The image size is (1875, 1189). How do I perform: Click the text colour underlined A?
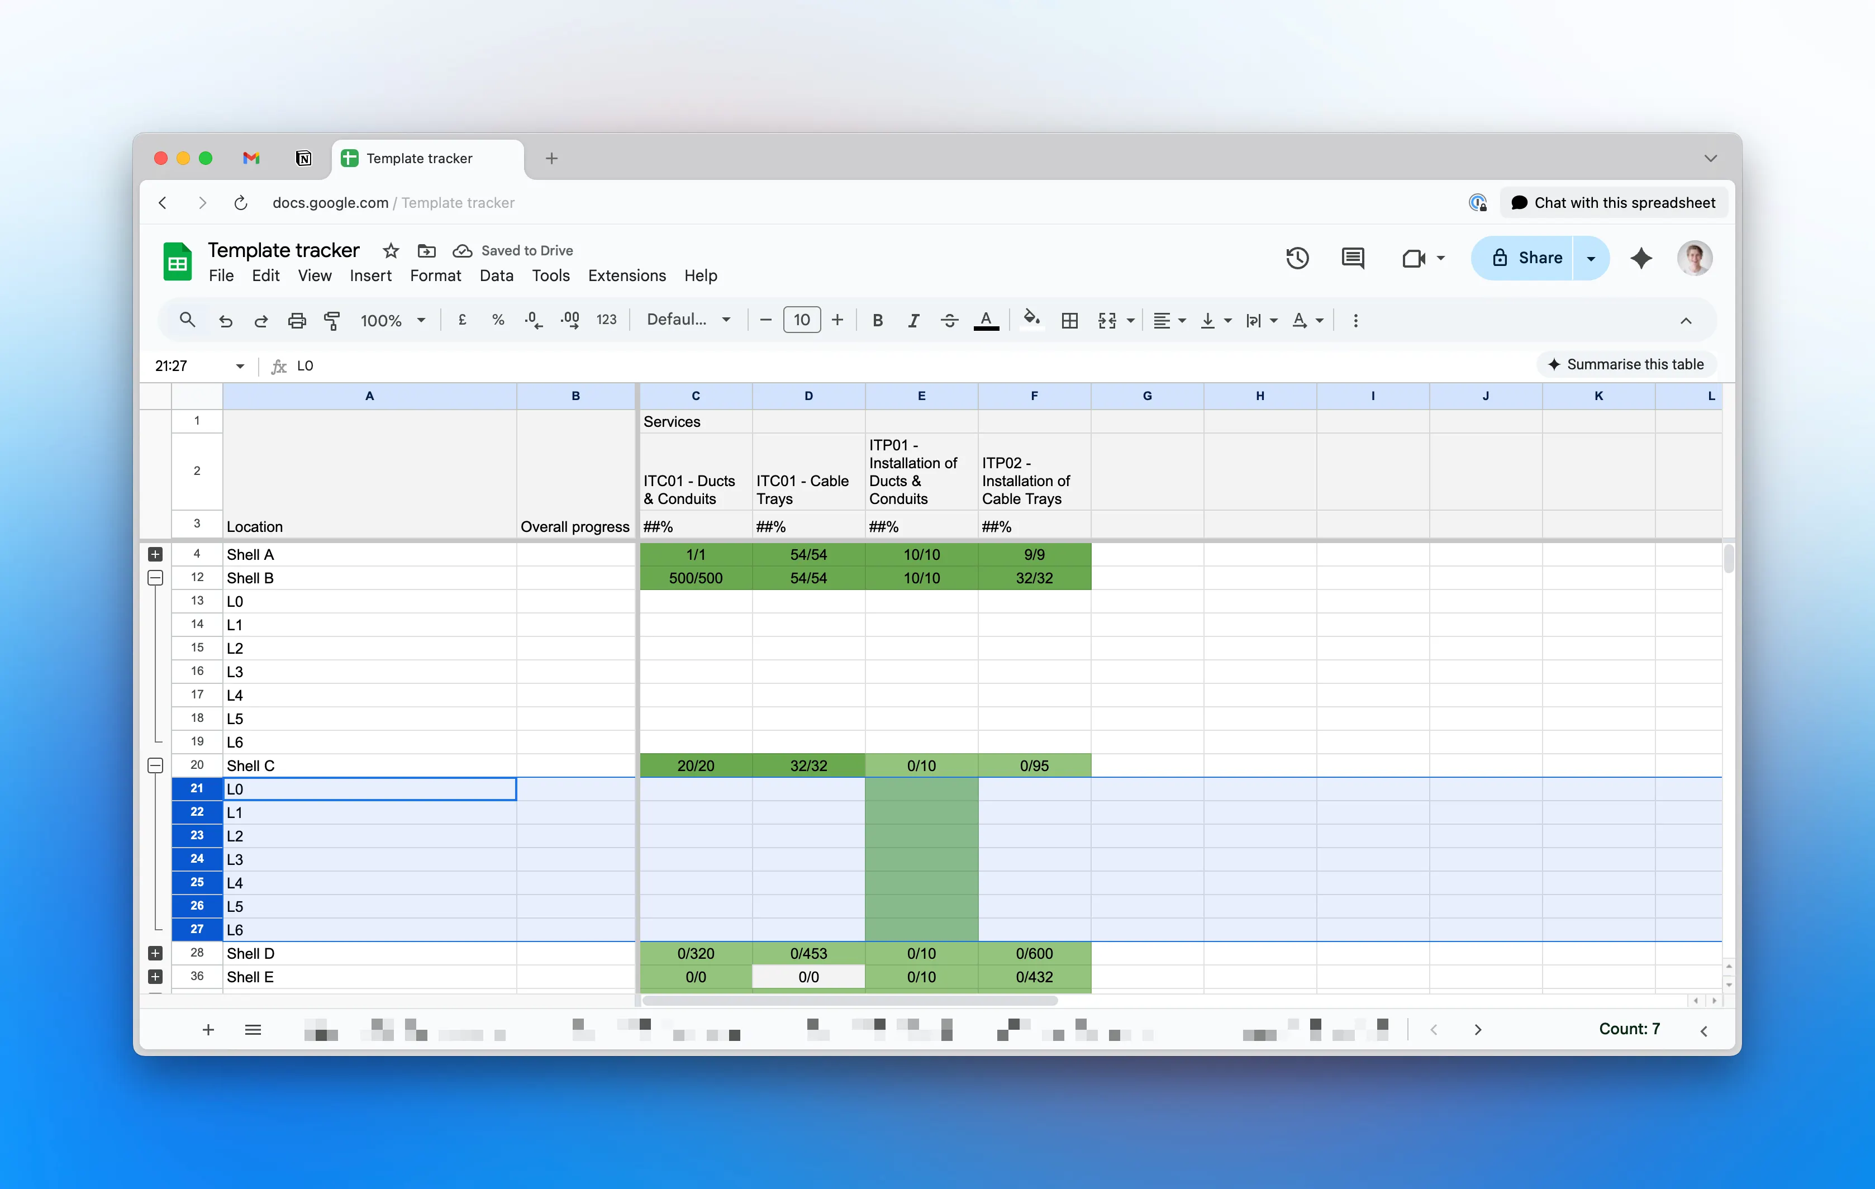coord(986,320)
